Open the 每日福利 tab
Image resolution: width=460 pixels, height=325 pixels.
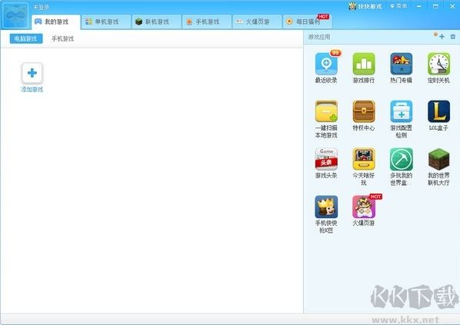click(x=308, y=22)
